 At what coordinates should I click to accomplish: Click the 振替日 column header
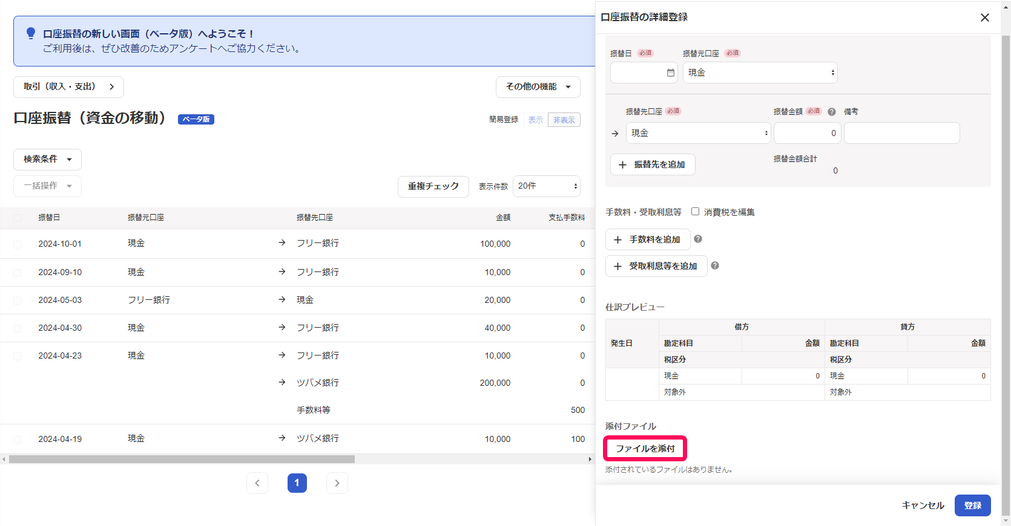[x=49, y=218]
